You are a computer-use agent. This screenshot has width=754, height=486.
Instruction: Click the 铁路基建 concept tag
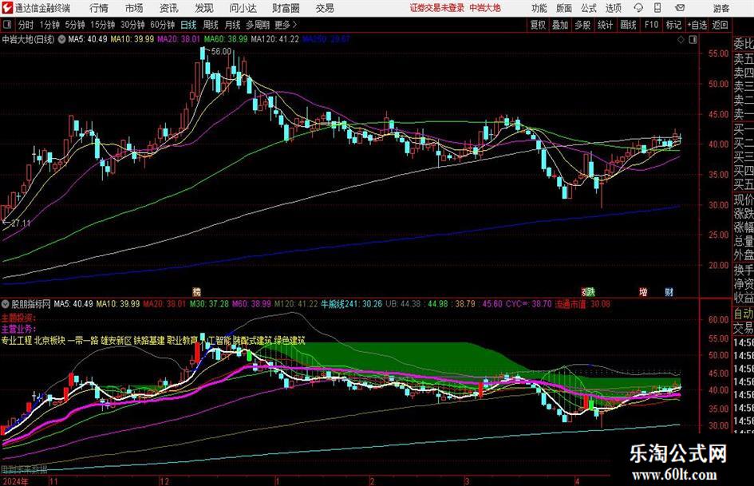click(149, 341)
